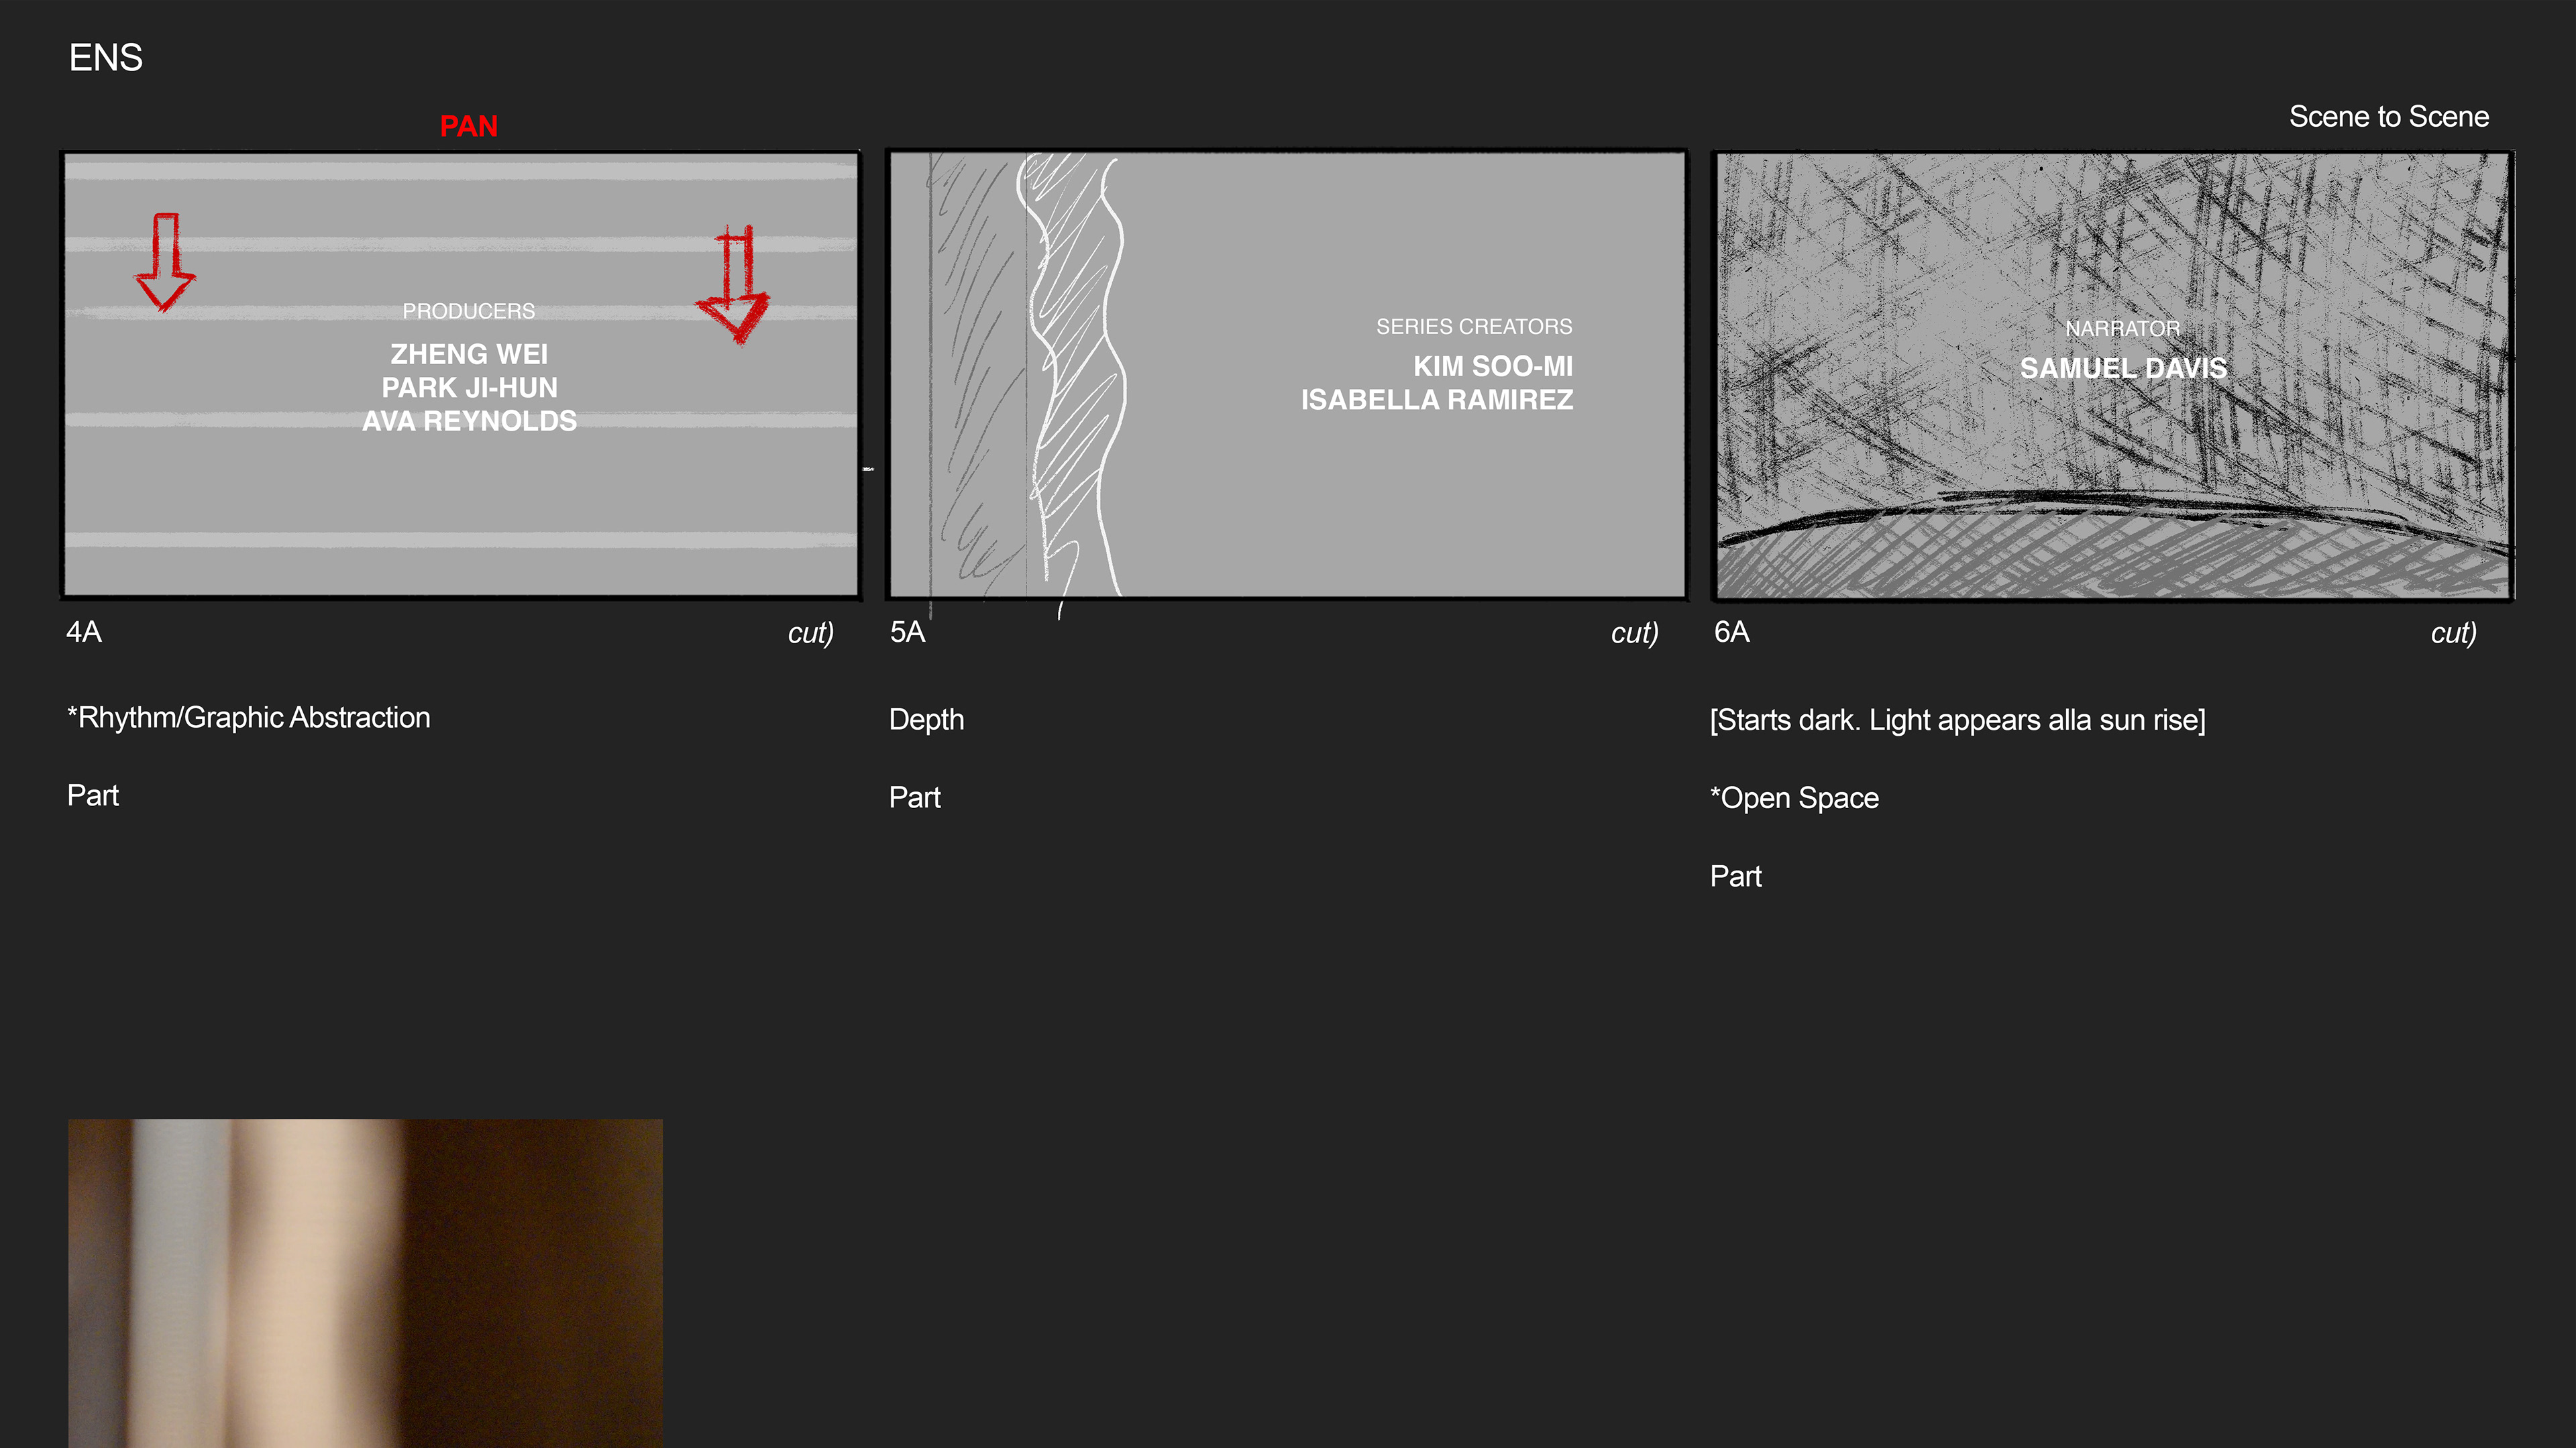Select the SERIES CREATORS heading
The image size is (2576, 1448).
(1473, 327)
